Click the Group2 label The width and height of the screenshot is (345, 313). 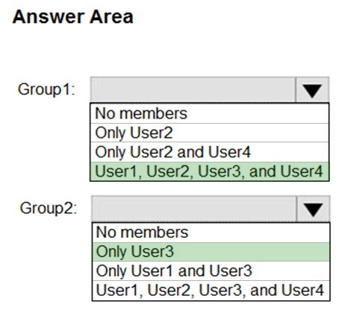click(49, 208)
